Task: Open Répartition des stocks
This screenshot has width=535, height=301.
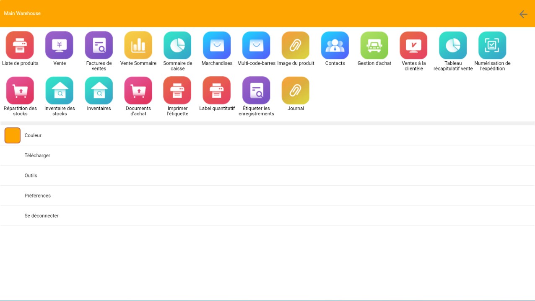Action: pos(20,91)
